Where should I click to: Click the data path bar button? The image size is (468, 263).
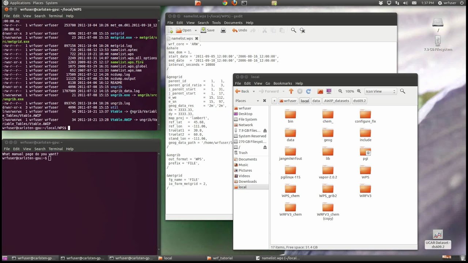pos(316,101)
